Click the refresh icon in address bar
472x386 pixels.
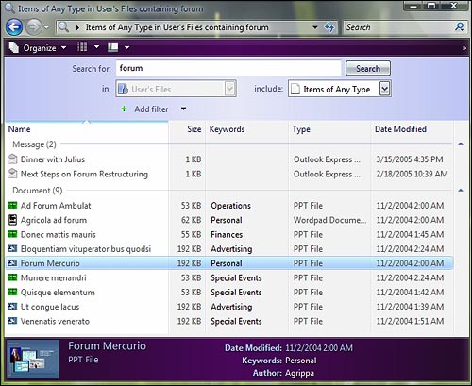pos(329,27)
